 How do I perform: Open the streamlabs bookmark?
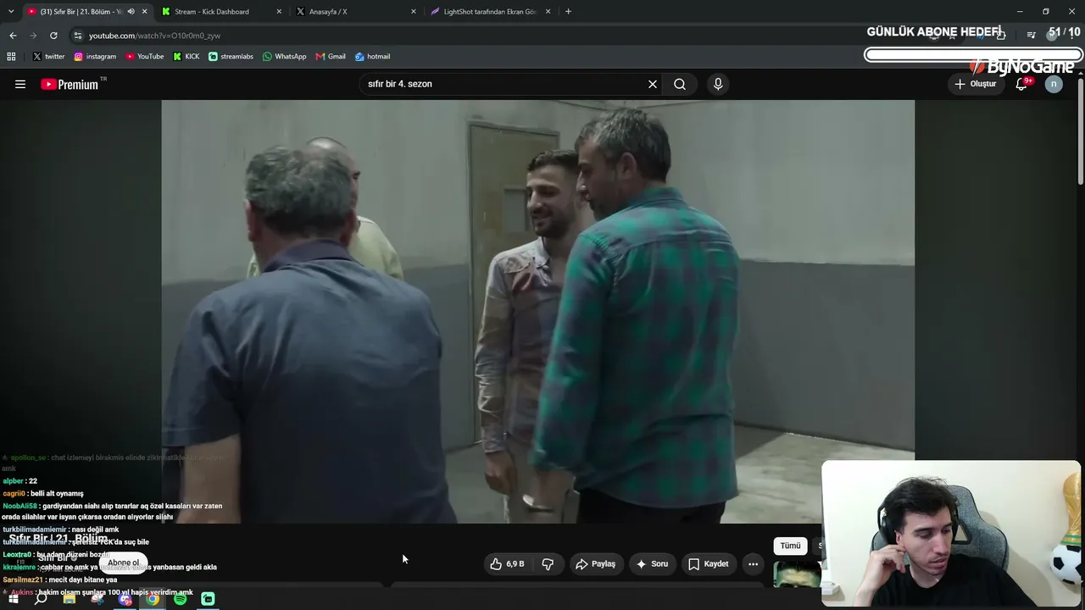coord(231,57)
